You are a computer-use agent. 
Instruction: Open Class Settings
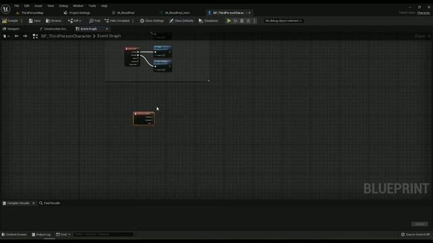(152, 21)
